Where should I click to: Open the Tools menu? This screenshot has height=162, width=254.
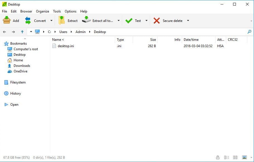(x=57, y=11)
